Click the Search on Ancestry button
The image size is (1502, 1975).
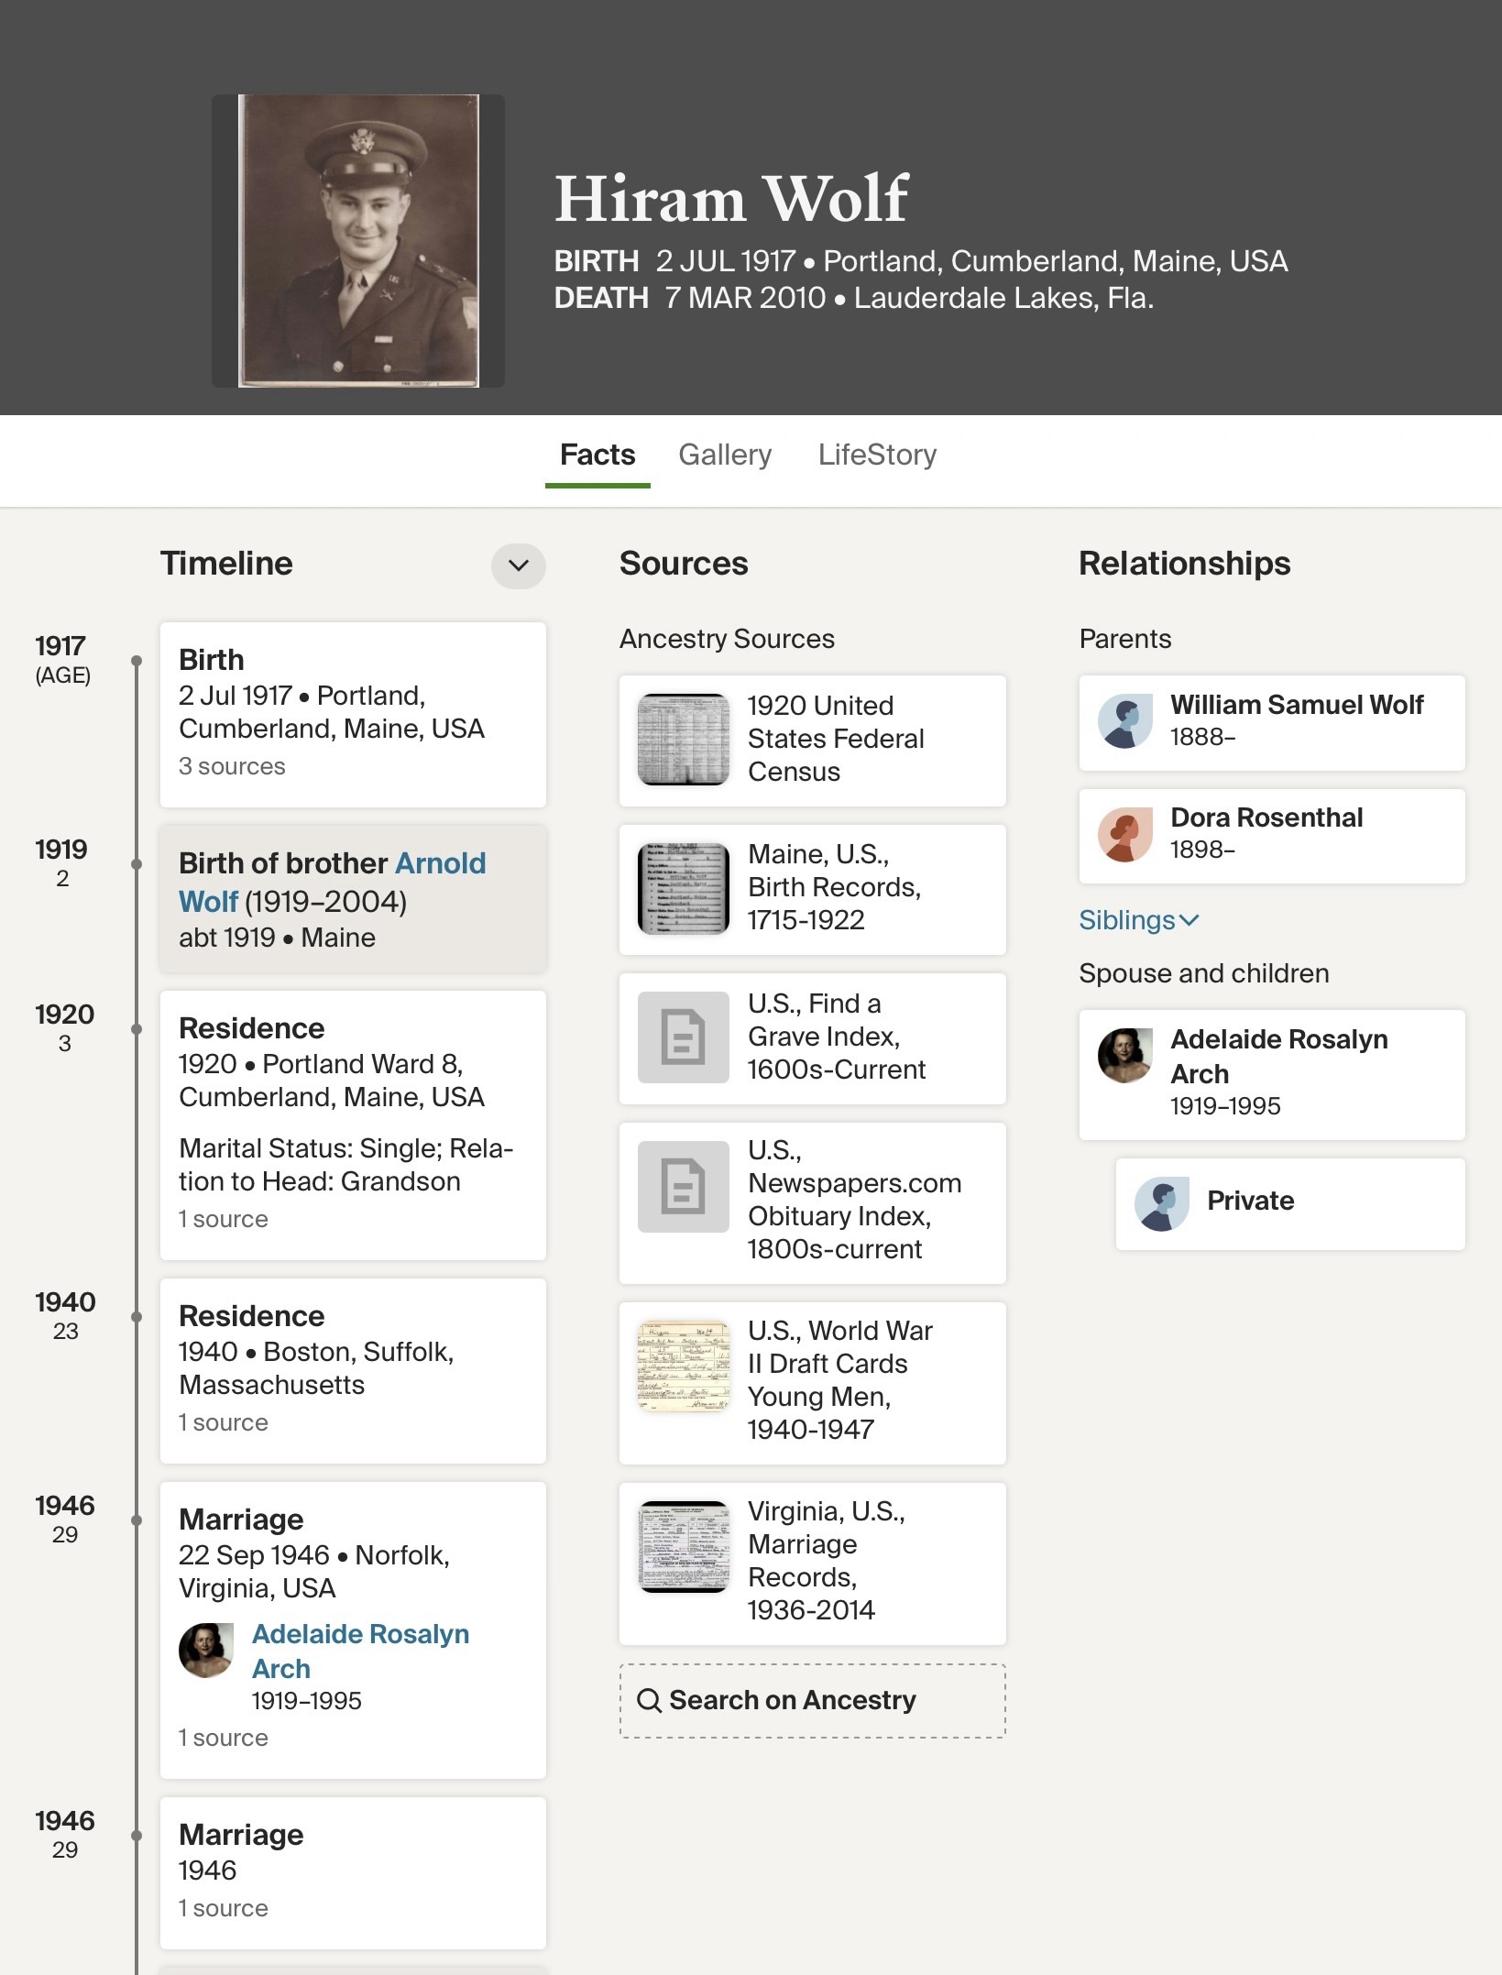click(813, 1701)
